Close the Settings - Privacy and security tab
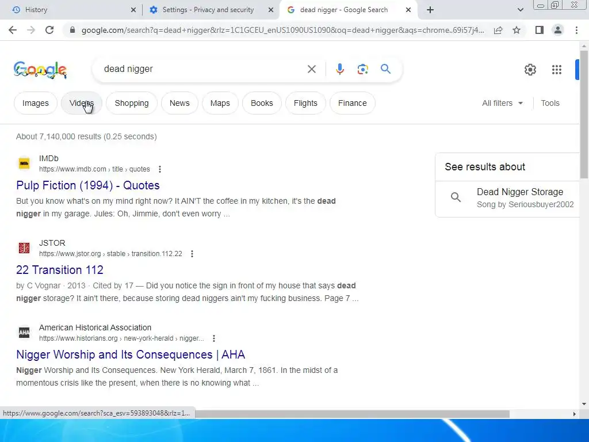This screenshot has width=589, height=442. point(271,10)
